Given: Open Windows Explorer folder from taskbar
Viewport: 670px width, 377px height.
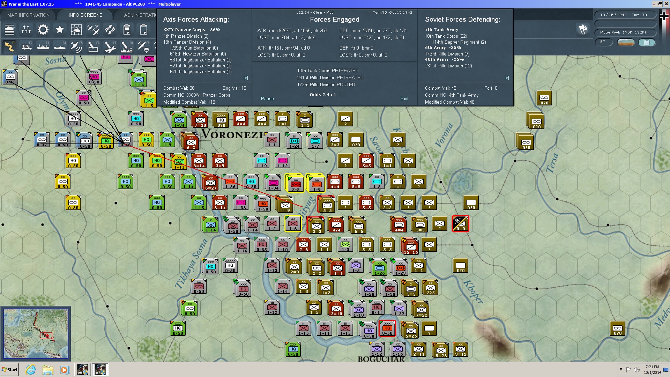Looking at the screenshot, I should pyautogui.click(x=48, y=370).
